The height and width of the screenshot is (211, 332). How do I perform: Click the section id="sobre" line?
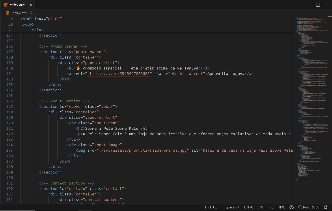click(78, 107)
